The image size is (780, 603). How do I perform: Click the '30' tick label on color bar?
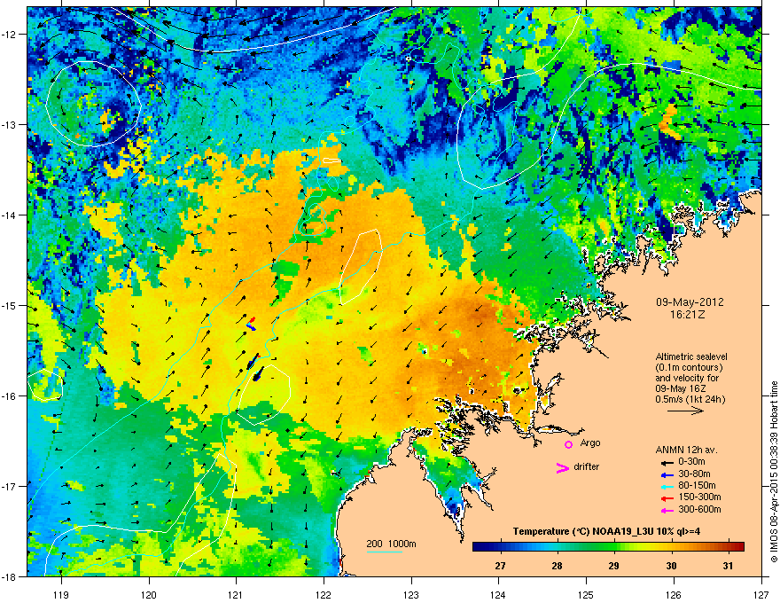(x=671, y=566)
